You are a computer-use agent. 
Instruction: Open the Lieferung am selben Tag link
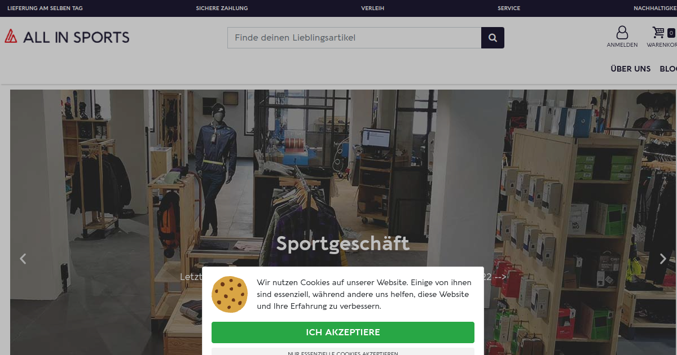point(45,8)
